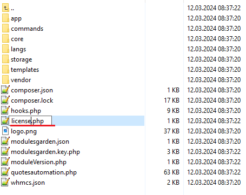
Task: Click the 2 KB size of whmcs.json
Action: point(173,182)
